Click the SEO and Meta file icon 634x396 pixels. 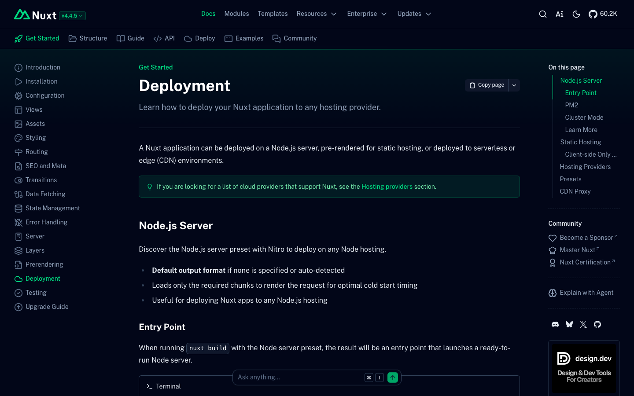click(x=18, y=166)
